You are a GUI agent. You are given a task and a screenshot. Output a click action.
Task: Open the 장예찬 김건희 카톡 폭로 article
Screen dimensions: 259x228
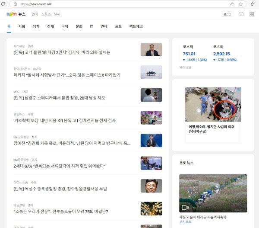(x=72, y=143)
